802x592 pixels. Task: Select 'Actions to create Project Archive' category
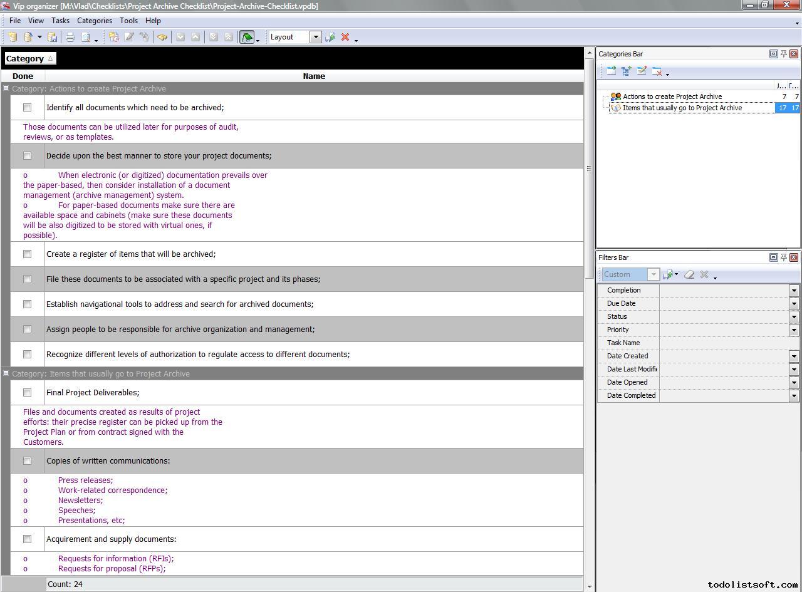[x=672, y=96]
